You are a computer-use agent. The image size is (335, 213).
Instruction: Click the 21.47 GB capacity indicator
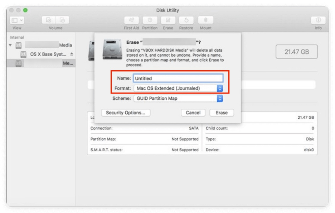click(x=296, y=51)
